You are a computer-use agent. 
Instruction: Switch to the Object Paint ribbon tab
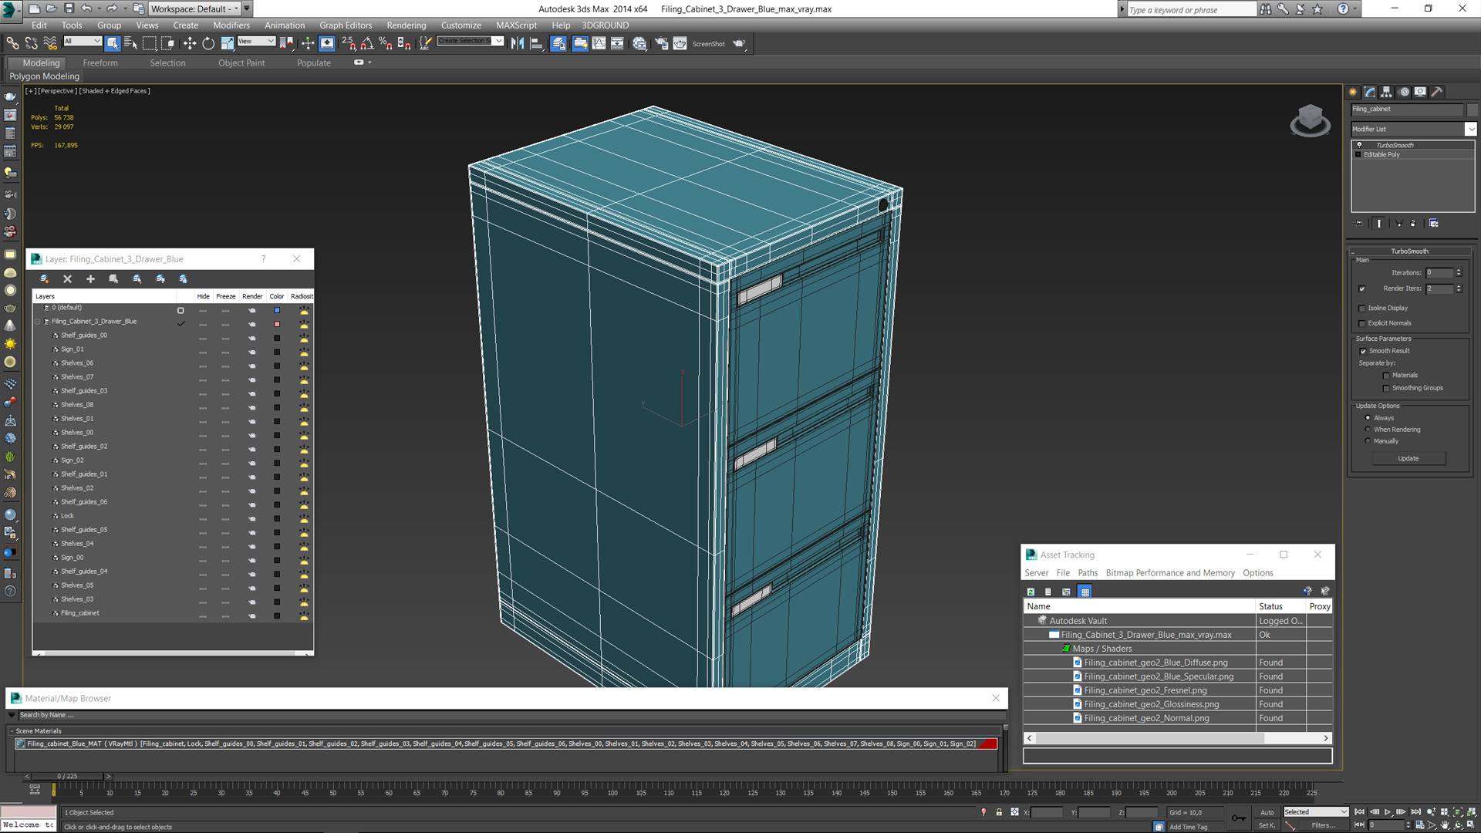point(241,63)
